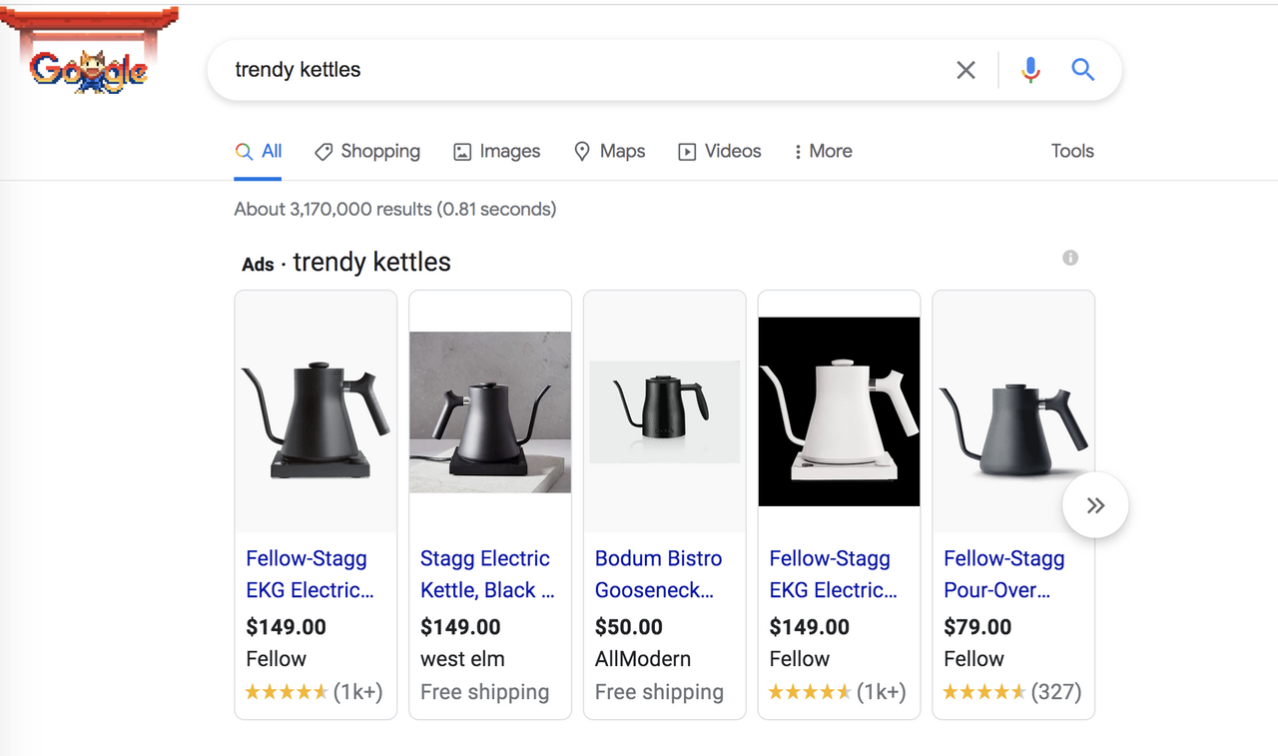Click the blue magnifying glass search button

[x=1082, y=70]
